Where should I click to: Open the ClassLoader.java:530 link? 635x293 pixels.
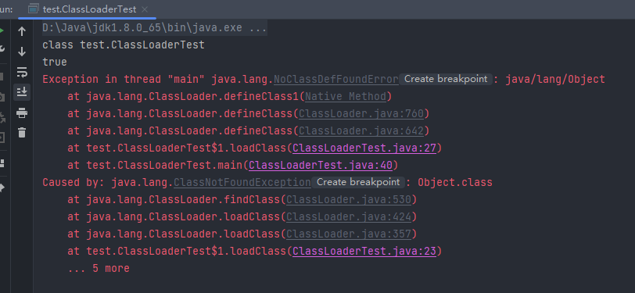[x=348, y=199]
